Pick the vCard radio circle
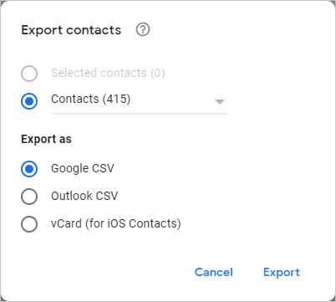The height and width of the screenshot is (302, 336). tap(29, 224)
